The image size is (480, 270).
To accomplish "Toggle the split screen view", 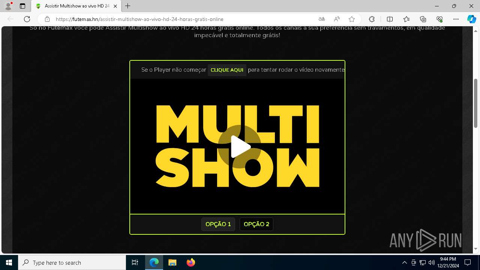I will [x=390, y=19].
